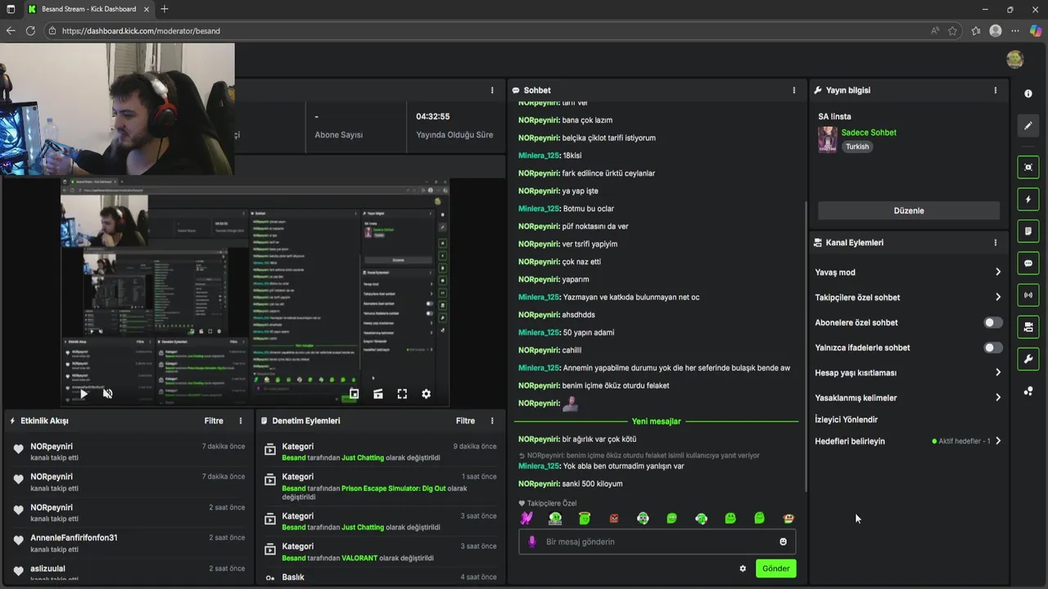Open chat settings gear beside Gönder
The width and height of the screenshot is (1048, 589).
pos(743,569)
